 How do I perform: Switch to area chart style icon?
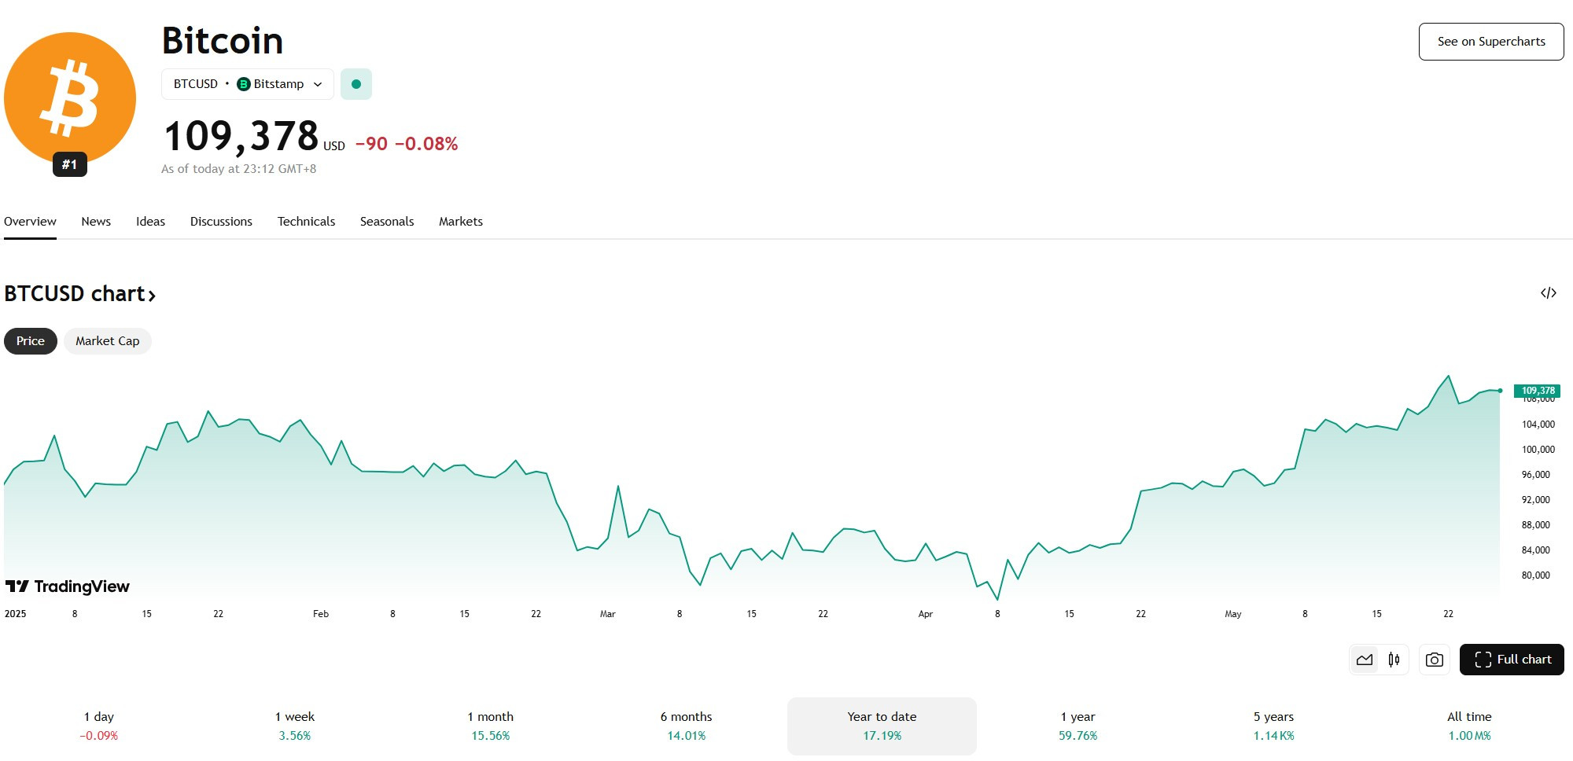pyautogui.click(x=1365, y=660)
